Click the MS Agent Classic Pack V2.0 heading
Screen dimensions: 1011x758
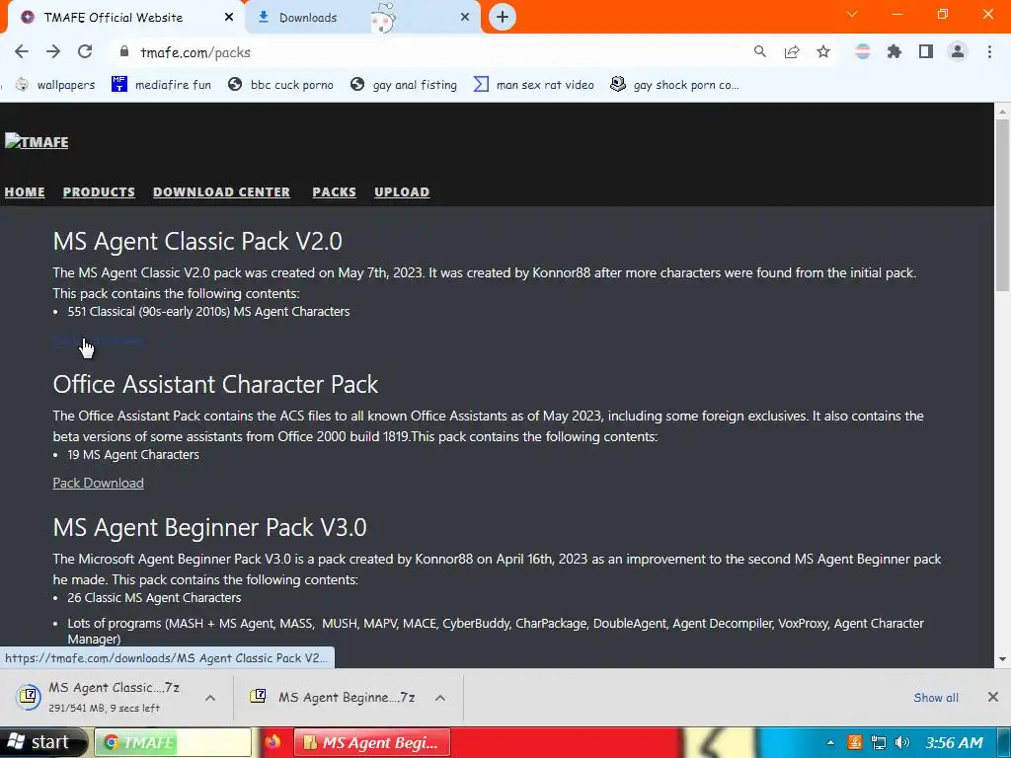(x=197, y=241)
